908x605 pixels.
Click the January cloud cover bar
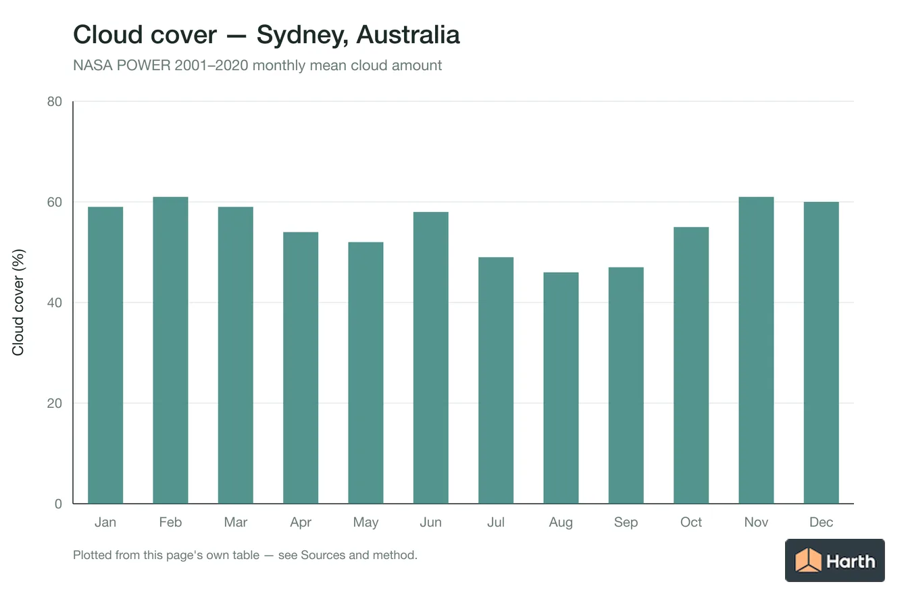tap(105, 355)
